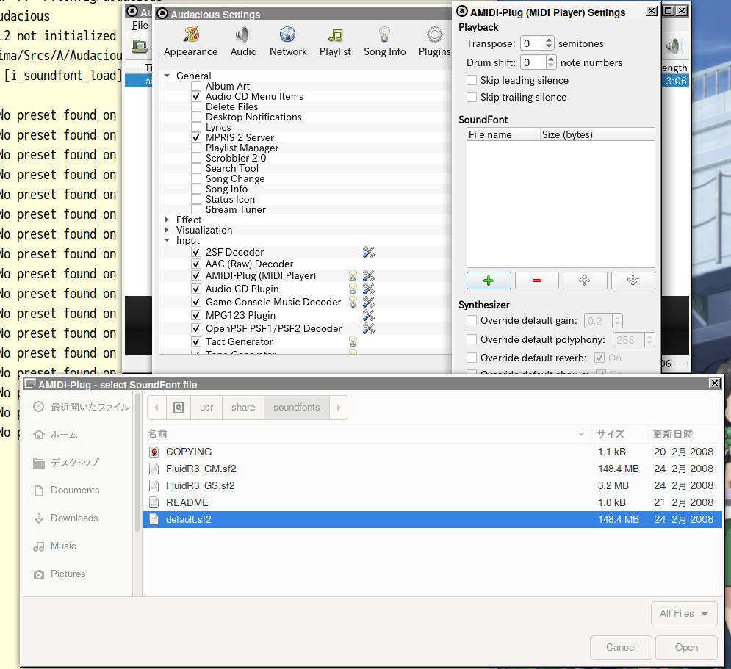This screenshot has width=731, height=669.
Task: Select FluidR3_GM.sf2 file
Action: click(x=432, y=469)
